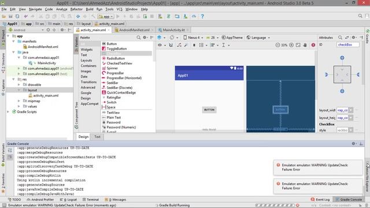Screen dimensions: 370x208
Task: Open Terminal tool window
Action: pyautogui.click(x=91, y=199)
